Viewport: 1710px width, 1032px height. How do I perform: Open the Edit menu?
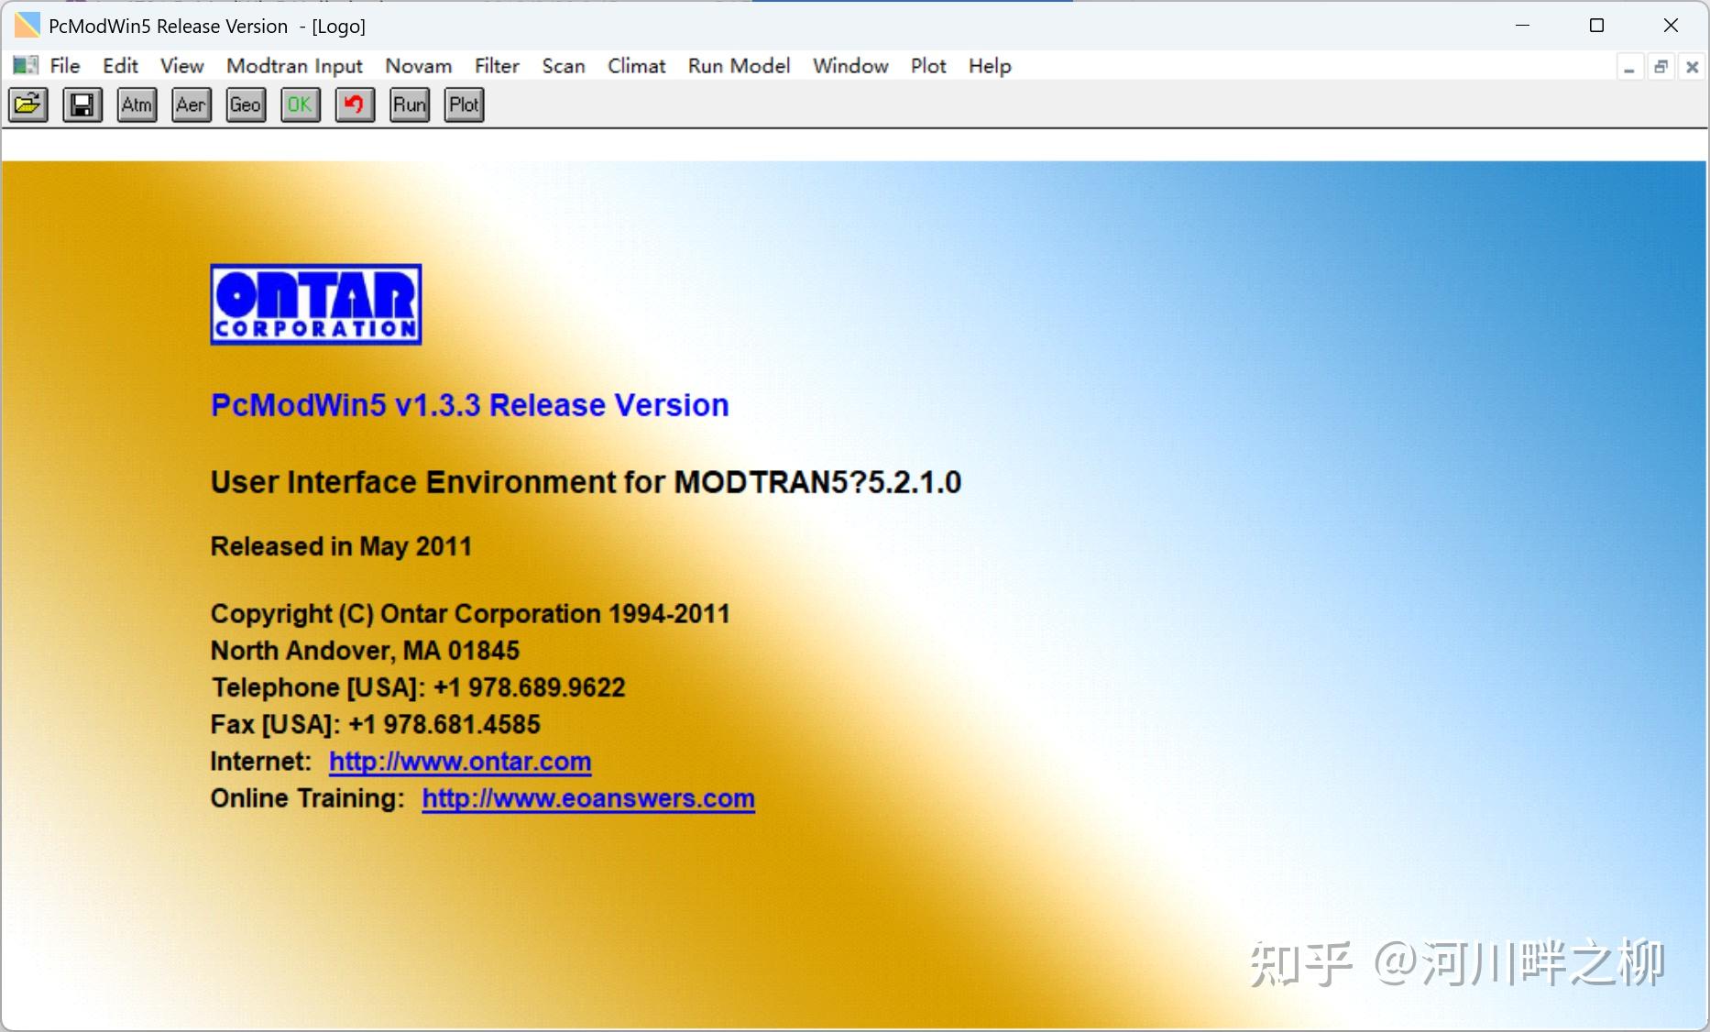click(x=120, y=66)
